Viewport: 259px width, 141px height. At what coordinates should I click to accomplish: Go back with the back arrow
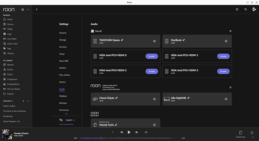point(37,9)
